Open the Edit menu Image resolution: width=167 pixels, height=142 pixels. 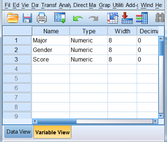(x=16, y=5)
